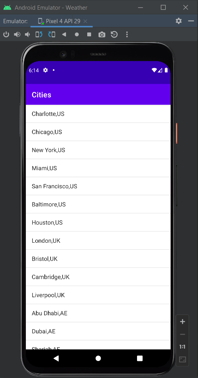
Task: Tap the phone's on-screen back navigation button
Action: click(x=56, y=358)
